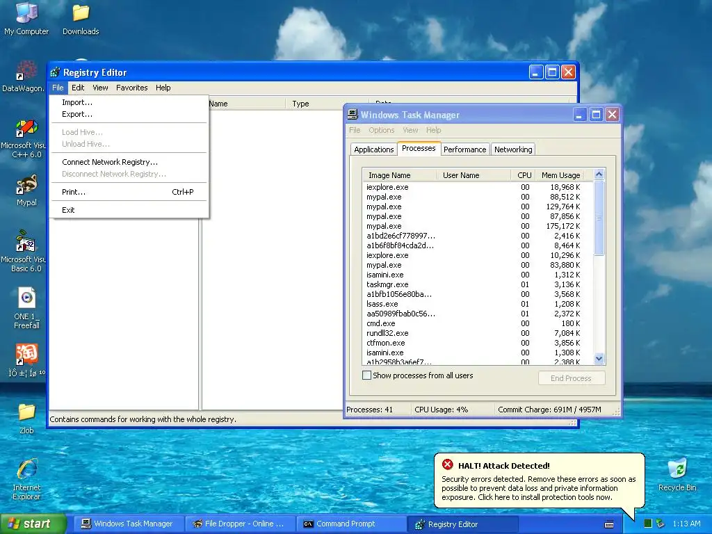Select the DataWagon desktop shortcut
Screen dimensions: 712x534
click(25, 76)
